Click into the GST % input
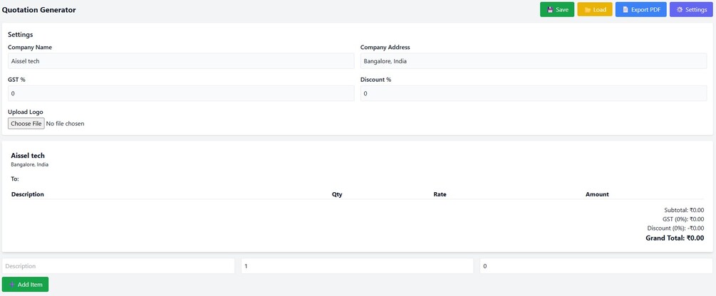Screen dimensions: 716x296 180,93
